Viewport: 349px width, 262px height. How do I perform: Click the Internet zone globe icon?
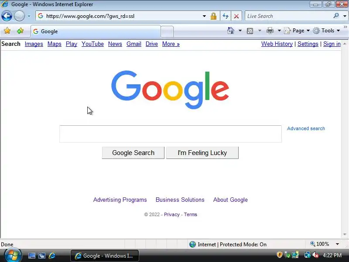(x=192, y=245)
